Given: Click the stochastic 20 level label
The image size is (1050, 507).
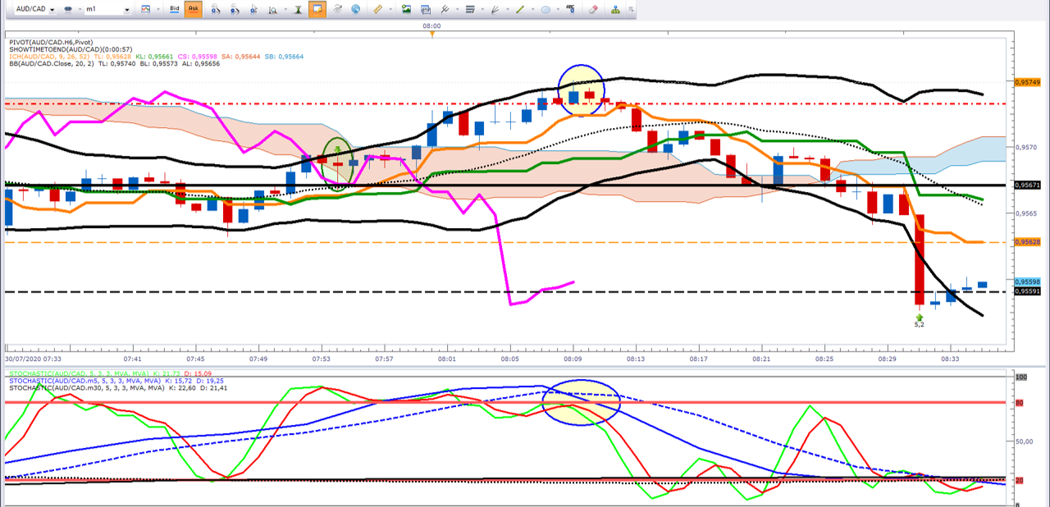Looking at the screenshot, I should [x=1021, y=480].
